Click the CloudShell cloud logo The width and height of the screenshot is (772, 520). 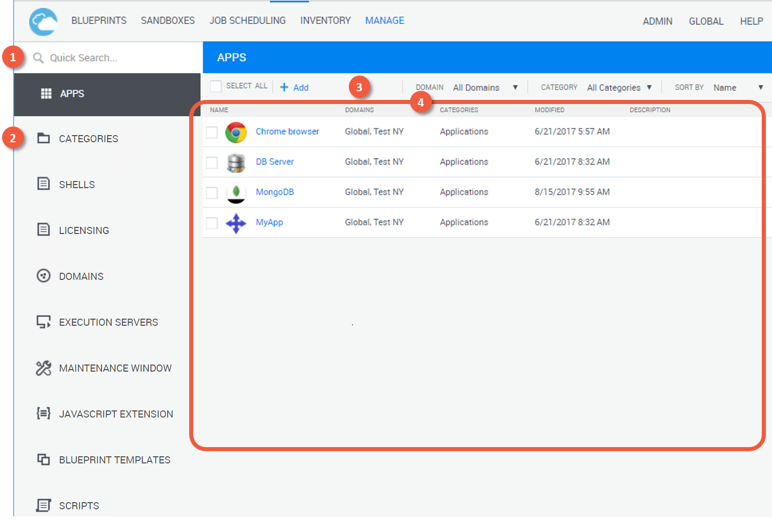pyautogui.click(x=43, y=22)
